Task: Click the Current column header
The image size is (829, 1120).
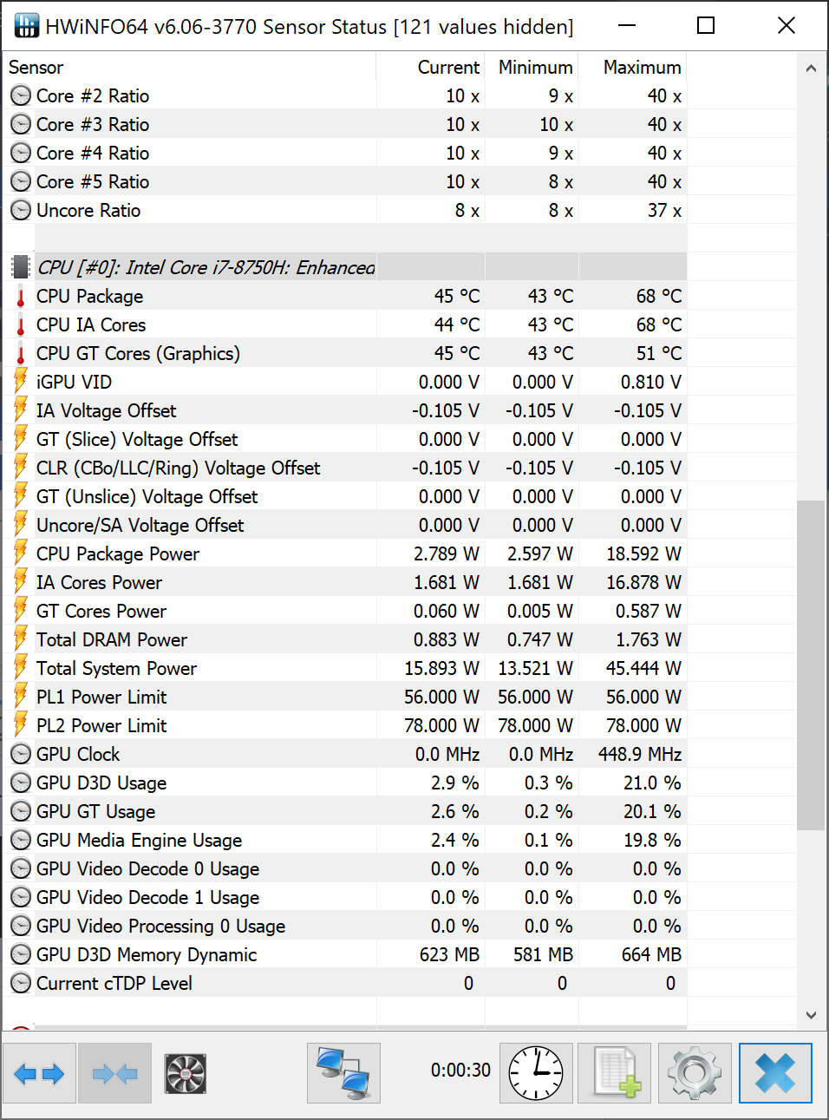Action: coord(430,67)
